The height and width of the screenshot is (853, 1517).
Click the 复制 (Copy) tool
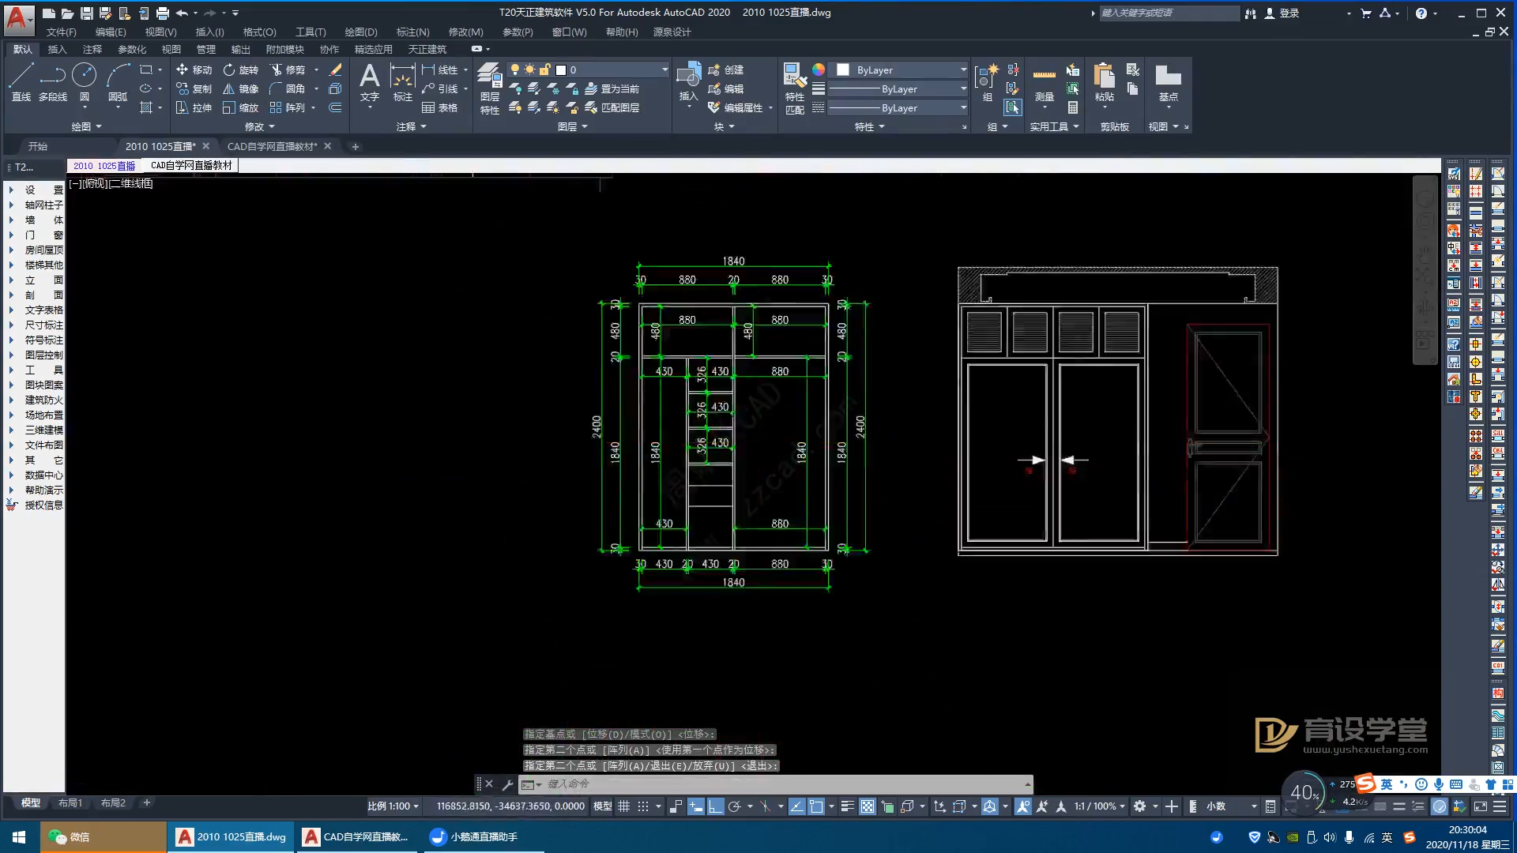click(x=194, y=88)
